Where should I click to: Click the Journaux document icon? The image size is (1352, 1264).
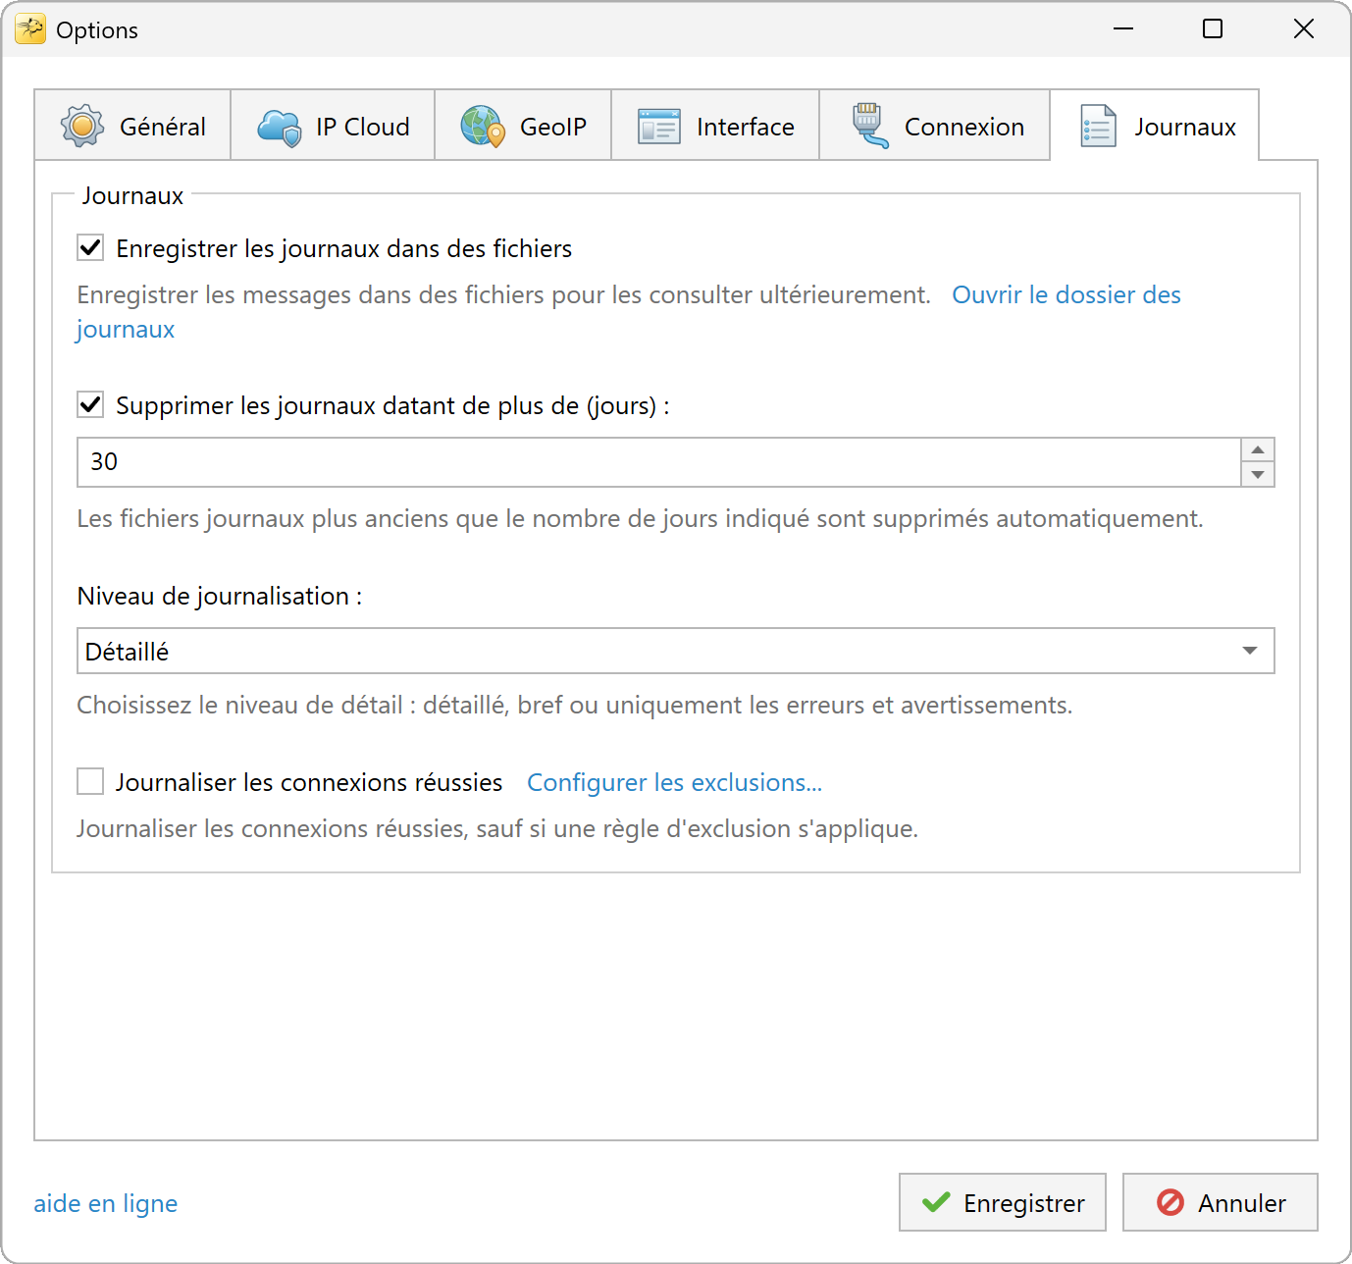(x=1098, y=126)
